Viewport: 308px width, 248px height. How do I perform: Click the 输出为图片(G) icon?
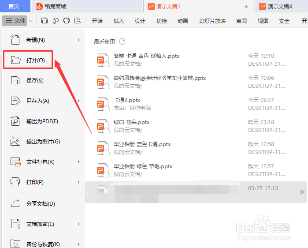pyautogui.click(x=15, y=141)
